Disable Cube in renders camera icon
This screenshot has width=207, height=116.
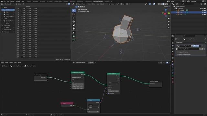[x=205, y=12]
